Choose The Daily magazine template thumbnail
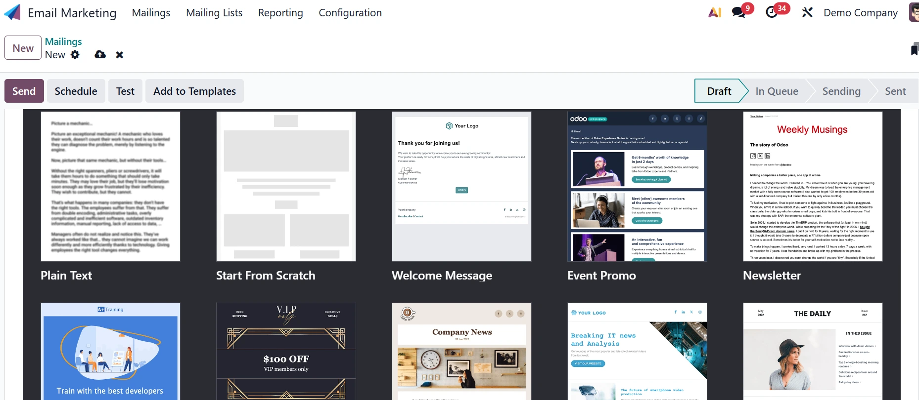Image resolution: width=919 pixels, height=400 pixels. (813, 351)
